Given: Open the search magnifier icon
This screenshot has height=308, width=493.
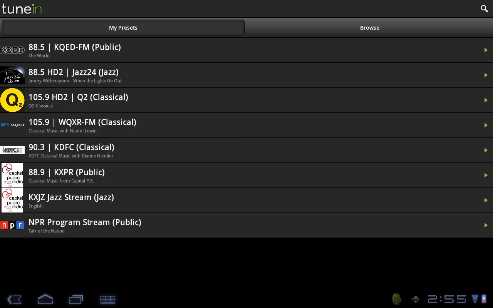Looking at the screenshot, I should pos(484,8).
